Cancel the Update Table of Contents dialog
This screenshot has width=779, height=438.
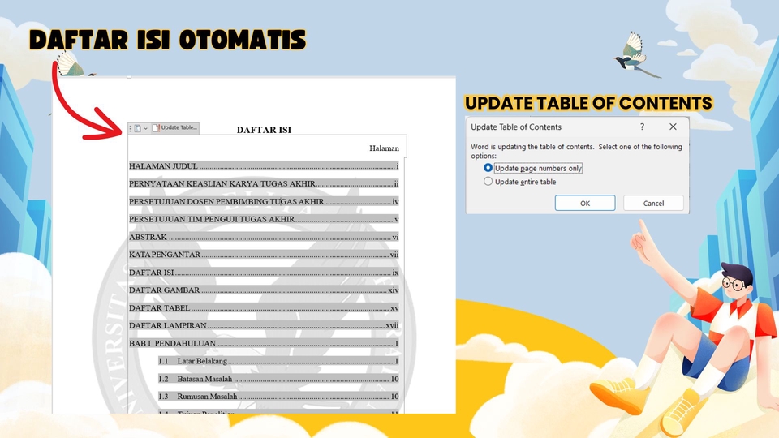[x=653, y=203]
